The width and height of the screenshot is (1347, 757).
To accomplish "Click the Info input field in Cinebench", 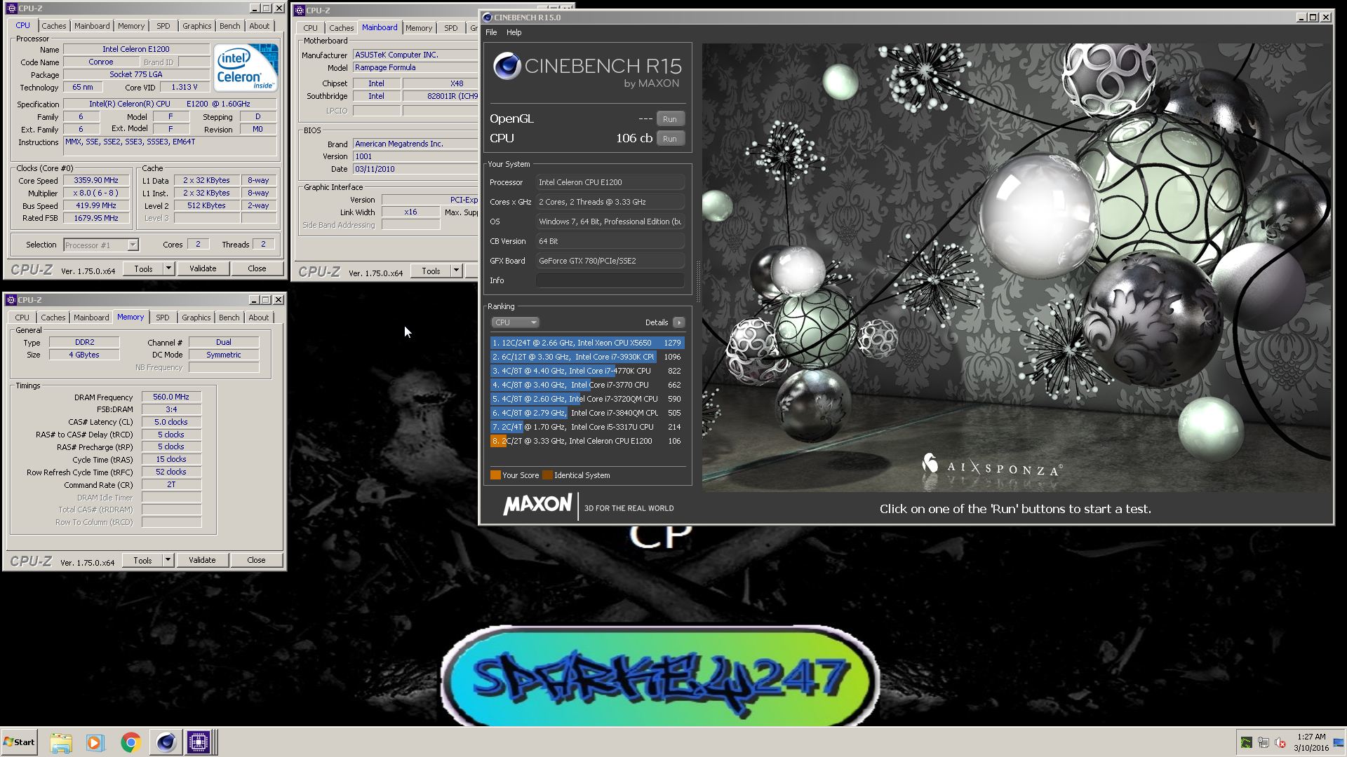I will (x=610, y=280).
